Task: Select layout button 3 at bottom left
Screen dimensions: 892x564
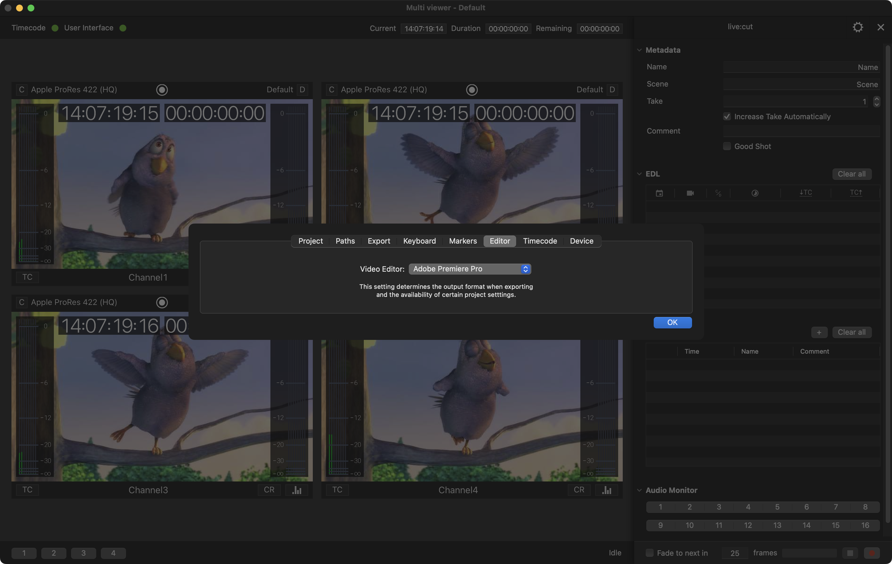Action: pos(83,553)
